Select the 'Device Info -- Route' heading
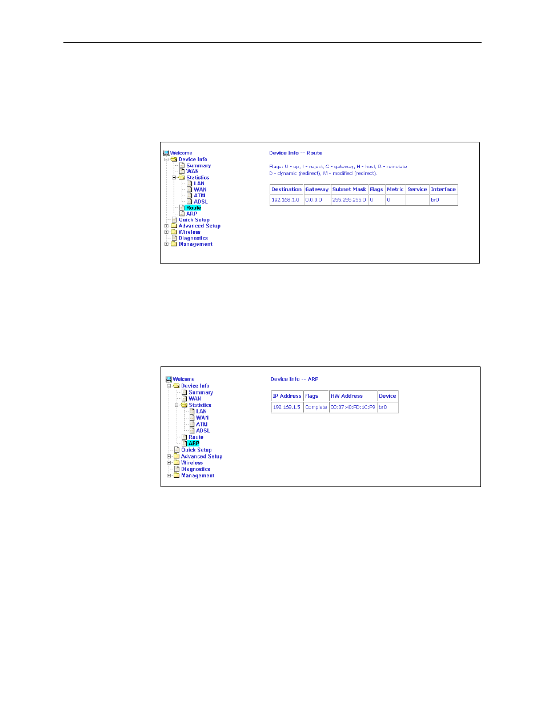The width and height of the screenshot is (545, 706). (296, 153)
